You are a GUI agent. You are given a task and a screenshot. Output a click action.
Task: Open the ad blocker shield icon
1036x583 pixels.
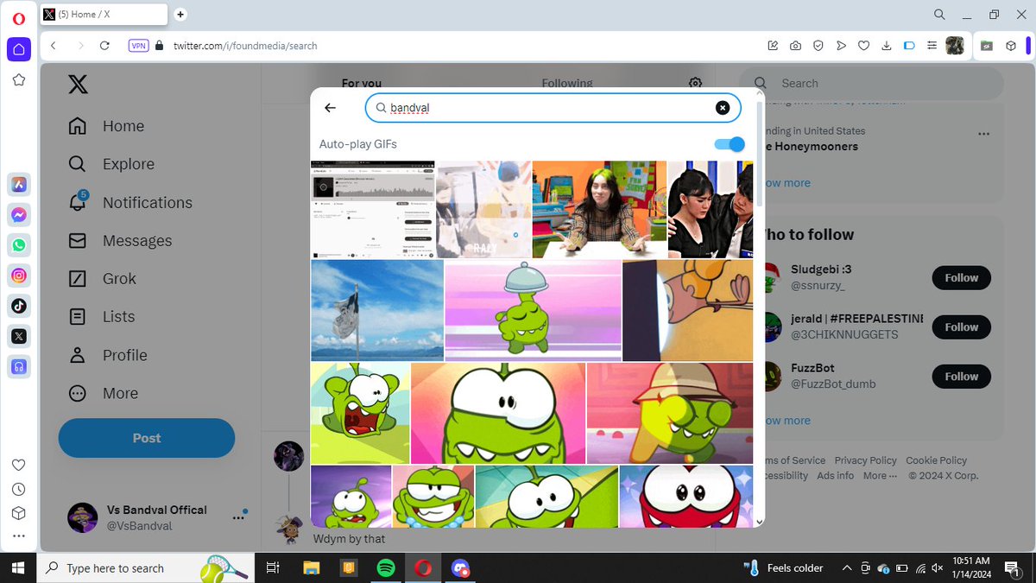(x=818, y=46)
